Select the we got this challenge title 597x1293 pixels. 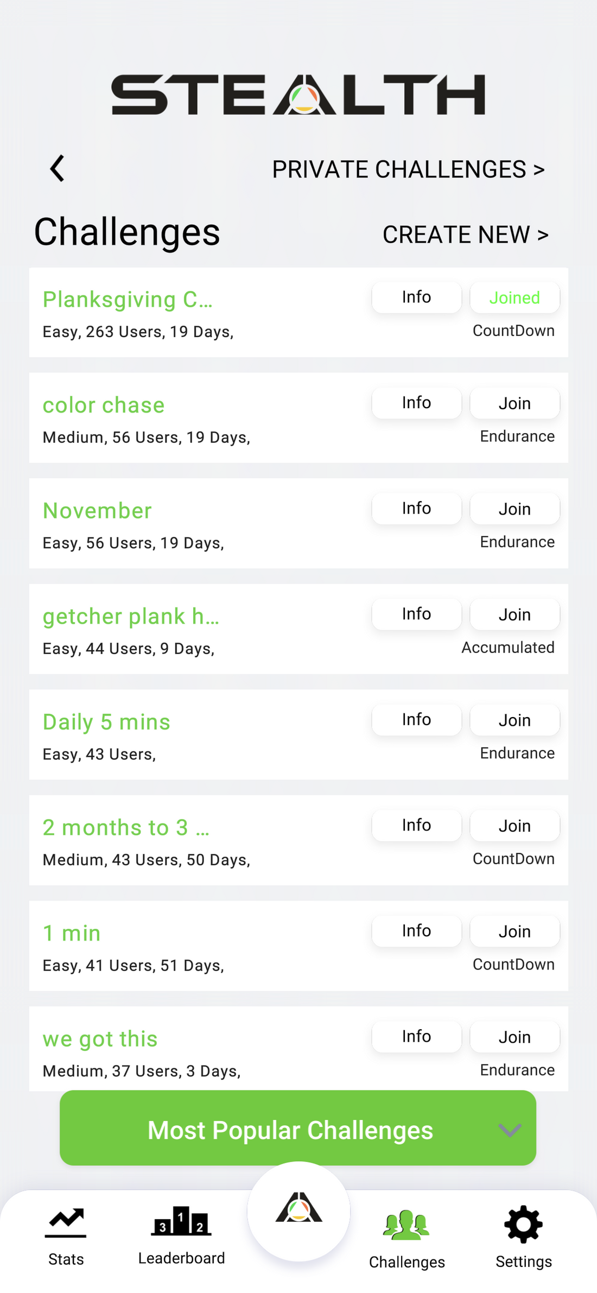click(100, 1039)
